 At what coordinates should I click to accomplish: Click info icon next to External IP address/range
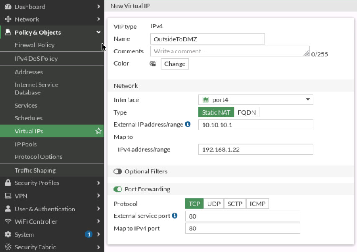[188, 124]
